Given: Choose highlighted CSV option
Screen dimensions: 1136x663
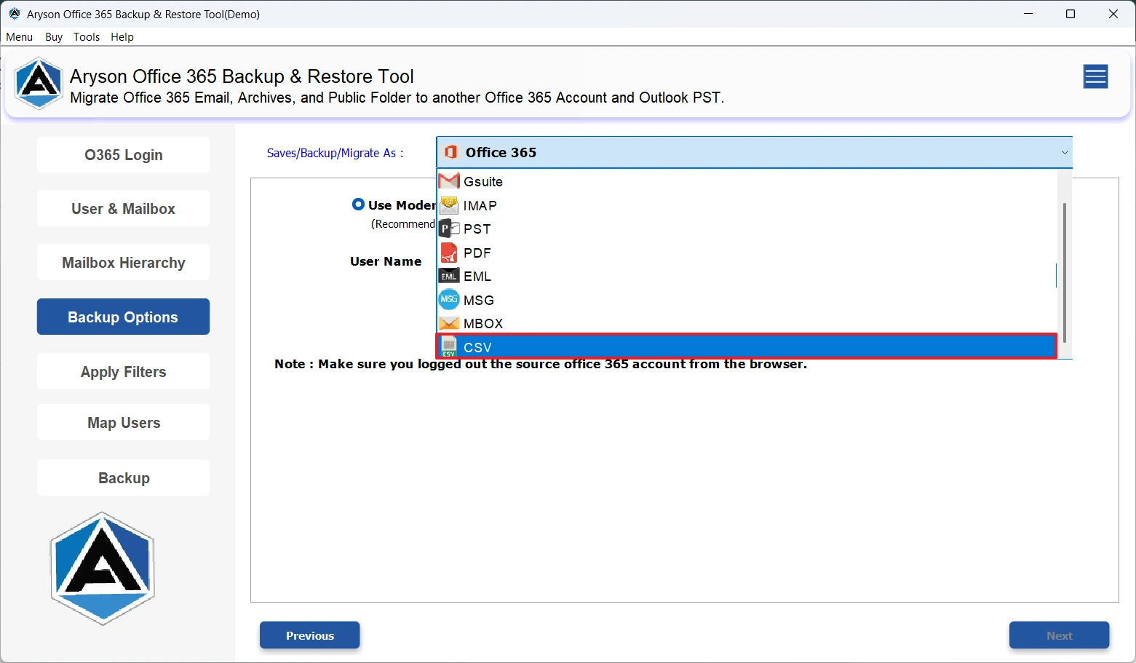Looking at the screenshot, I should click(746, 346).
